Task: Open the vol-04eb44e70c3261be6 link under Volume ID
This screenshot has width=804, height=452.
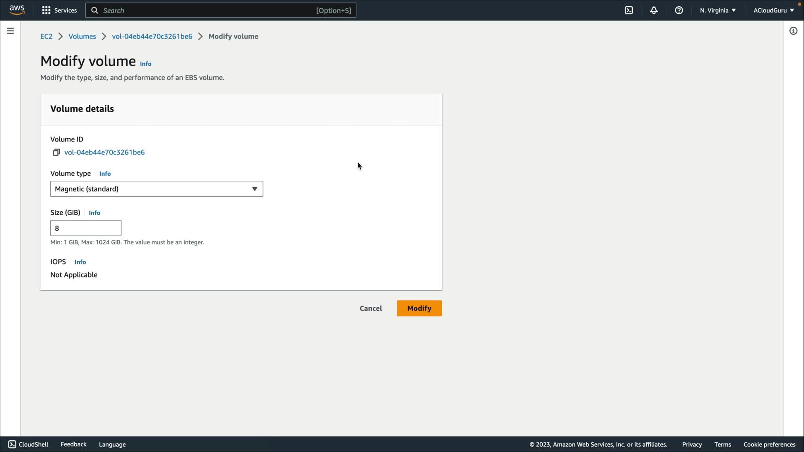Action: click(104, 152)
